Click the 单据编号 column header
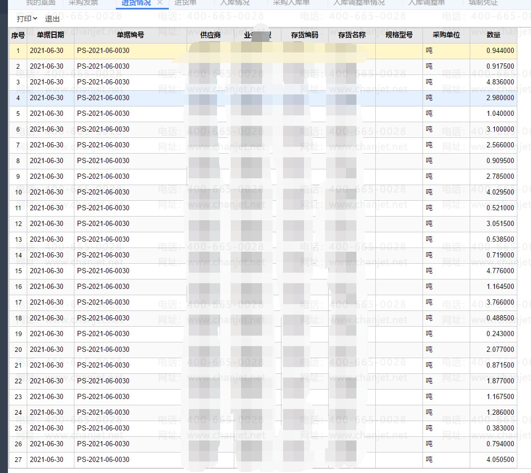Image resolution: width=531 pixels, height=473 pixels. 130,35
